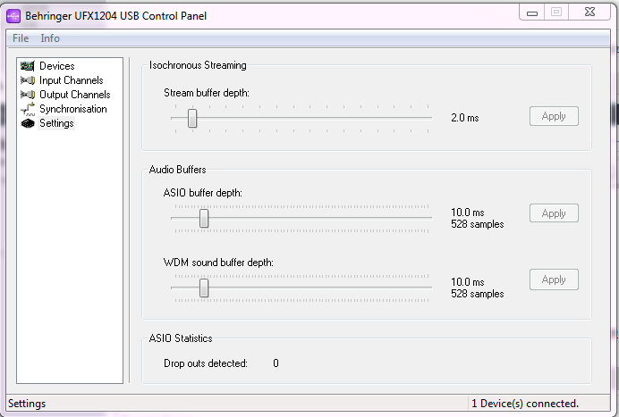Apply the ASIO buffer depth setting
This screenshot has width=619, height=417.
tap(554, 213)
